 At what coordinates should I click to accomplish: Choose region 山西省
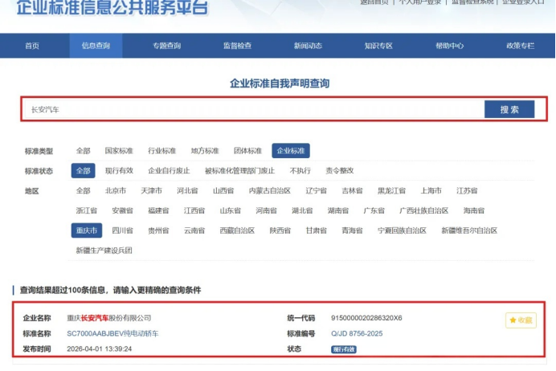(223, 190)
